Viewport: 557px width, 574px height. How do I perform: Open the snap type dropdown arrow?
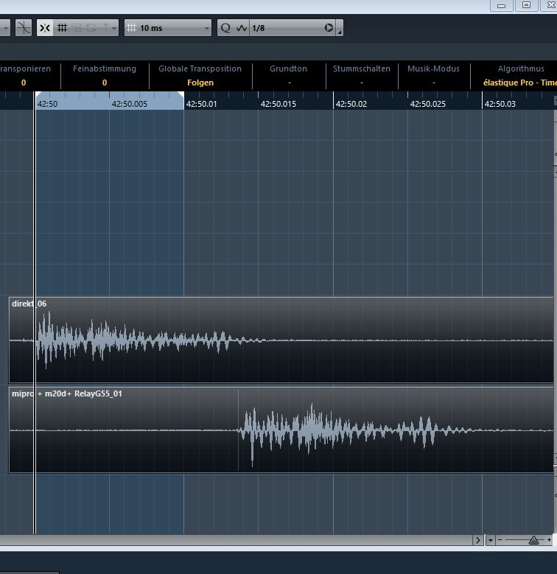[x=114, y=28]
